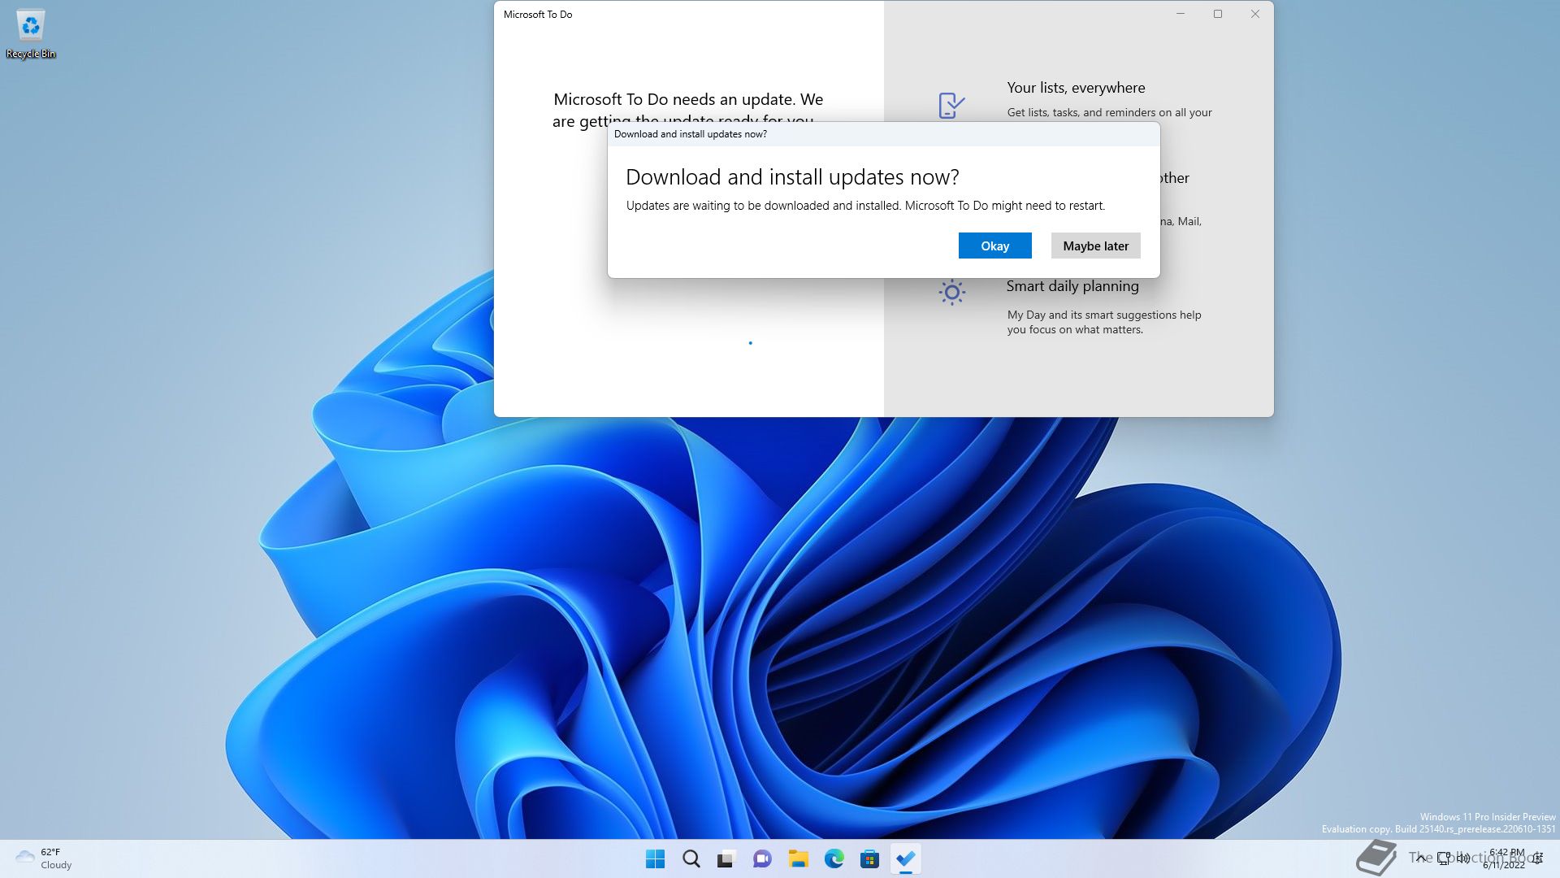Viewport: 1560px width, 878px height.
Task: Maximize the Microsoft To Do window
Action: [1218, 14]
